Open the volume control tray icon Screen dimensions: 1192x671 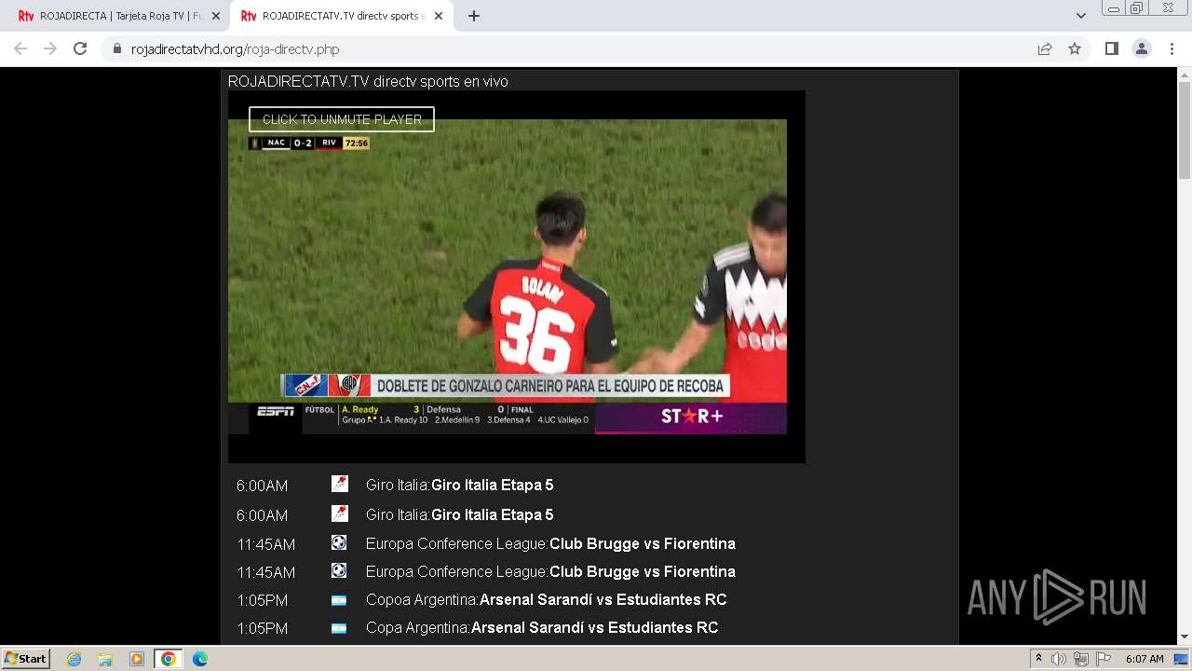coord(1059,659)
